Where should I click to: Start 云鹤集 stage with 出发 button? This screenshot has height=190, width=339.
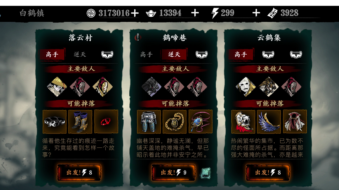click(x=268, y=172)
